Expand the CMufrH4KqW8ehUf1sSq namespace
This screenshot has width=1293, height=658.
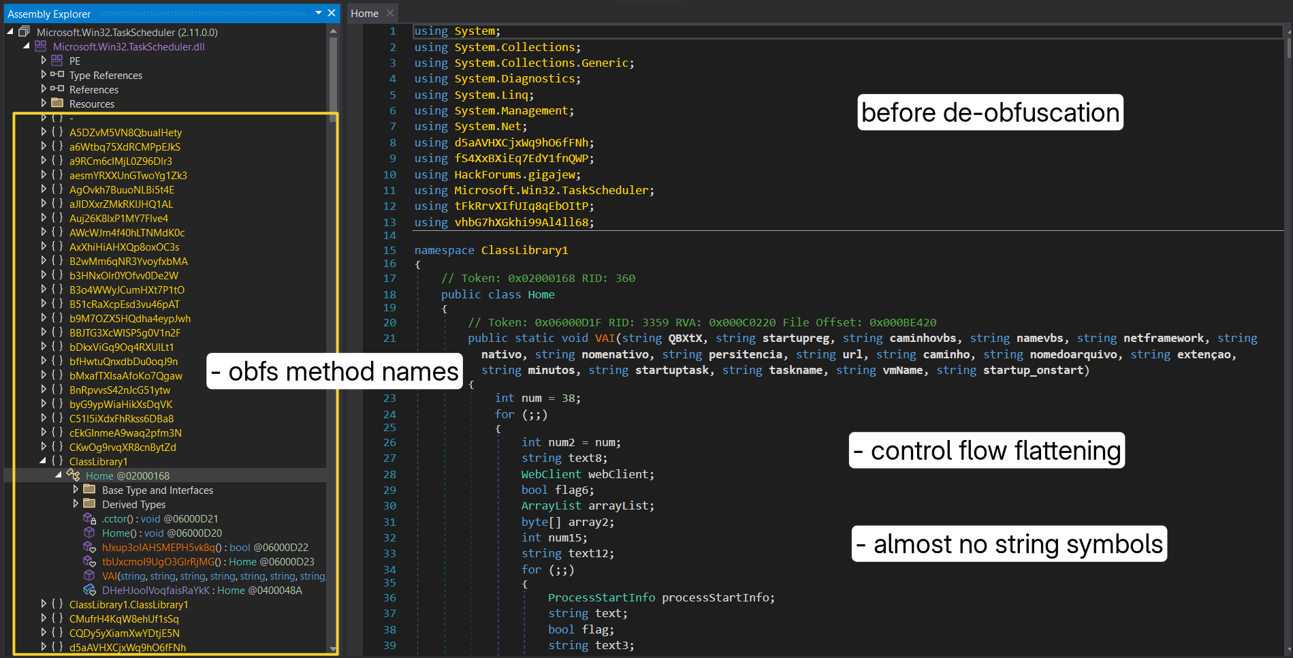pyautogui.click(x=44, y=618)
